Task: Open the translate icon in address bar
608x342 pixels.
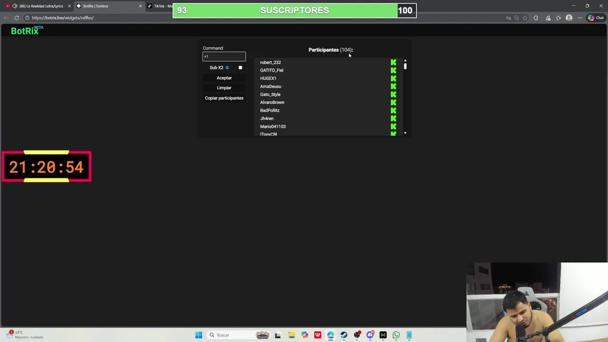Action: tap(508, 18)
